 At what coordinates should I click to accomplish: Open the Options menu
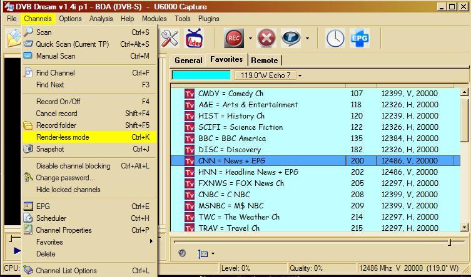(x=70, y=19)
